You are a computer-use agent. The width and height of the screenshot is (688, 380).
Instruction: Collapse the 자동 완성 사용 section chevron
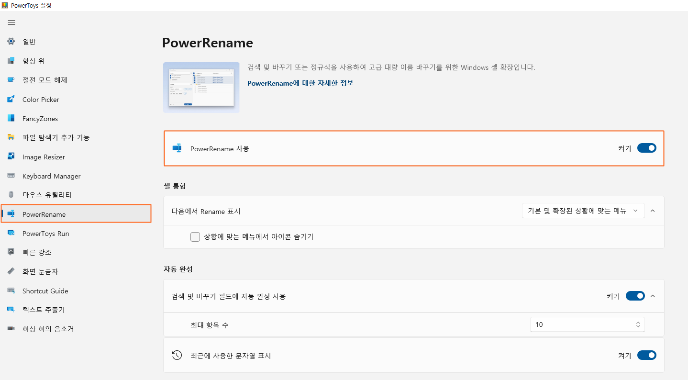(x=653, y=296)
